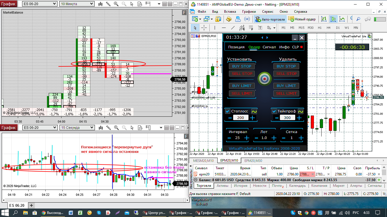Expand drawing objects dropdown arrow in MetaTrader
Image resolution: width=387 pixels, height=217 pixels.
tap(275, 28)
